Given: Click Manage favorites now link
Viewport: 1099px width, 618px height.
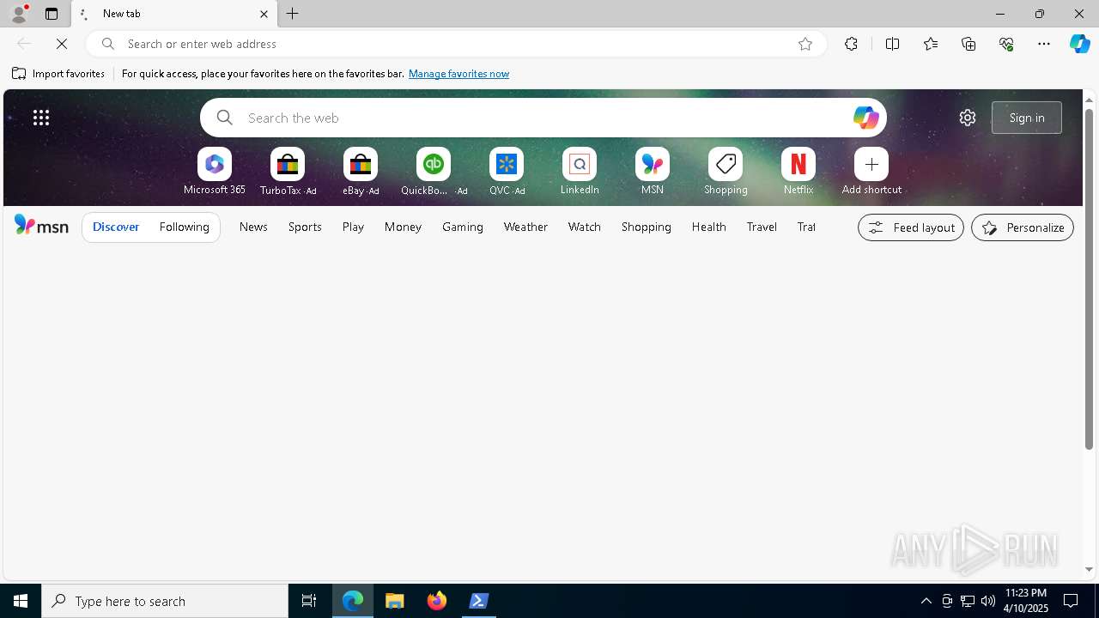Looking at the screenshot, I should click(x=458, y=74).
